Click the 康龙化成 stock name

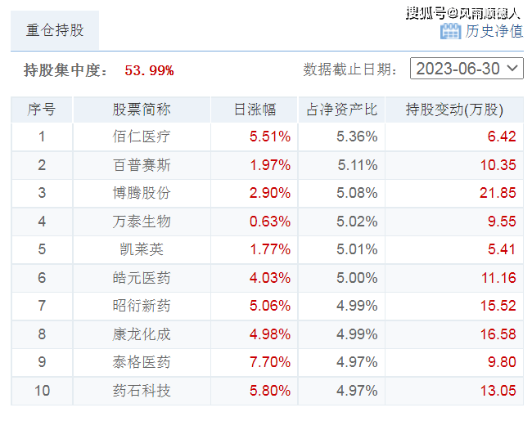[142, 334]
